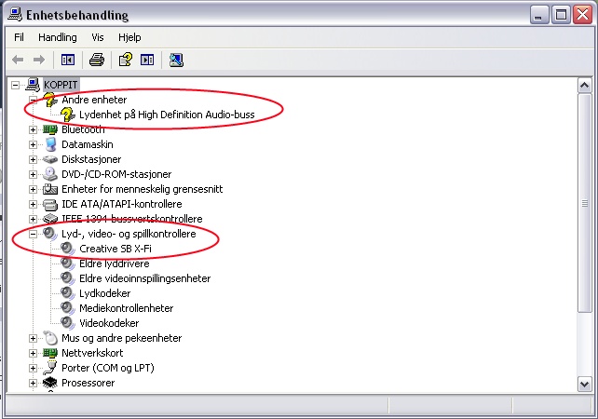This screenshot has width=598, height=419.
Task: Click the Forward arrow toolbar button
Action: coord(39,60)
